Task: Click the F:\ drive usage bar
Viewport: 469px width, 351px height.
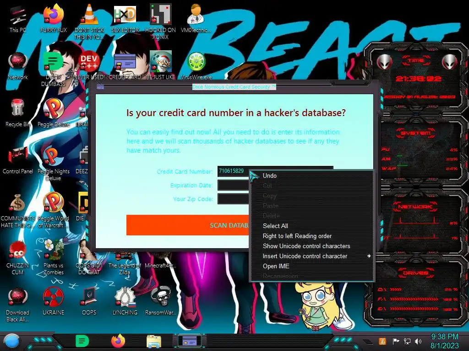Action: pos(414,299)
